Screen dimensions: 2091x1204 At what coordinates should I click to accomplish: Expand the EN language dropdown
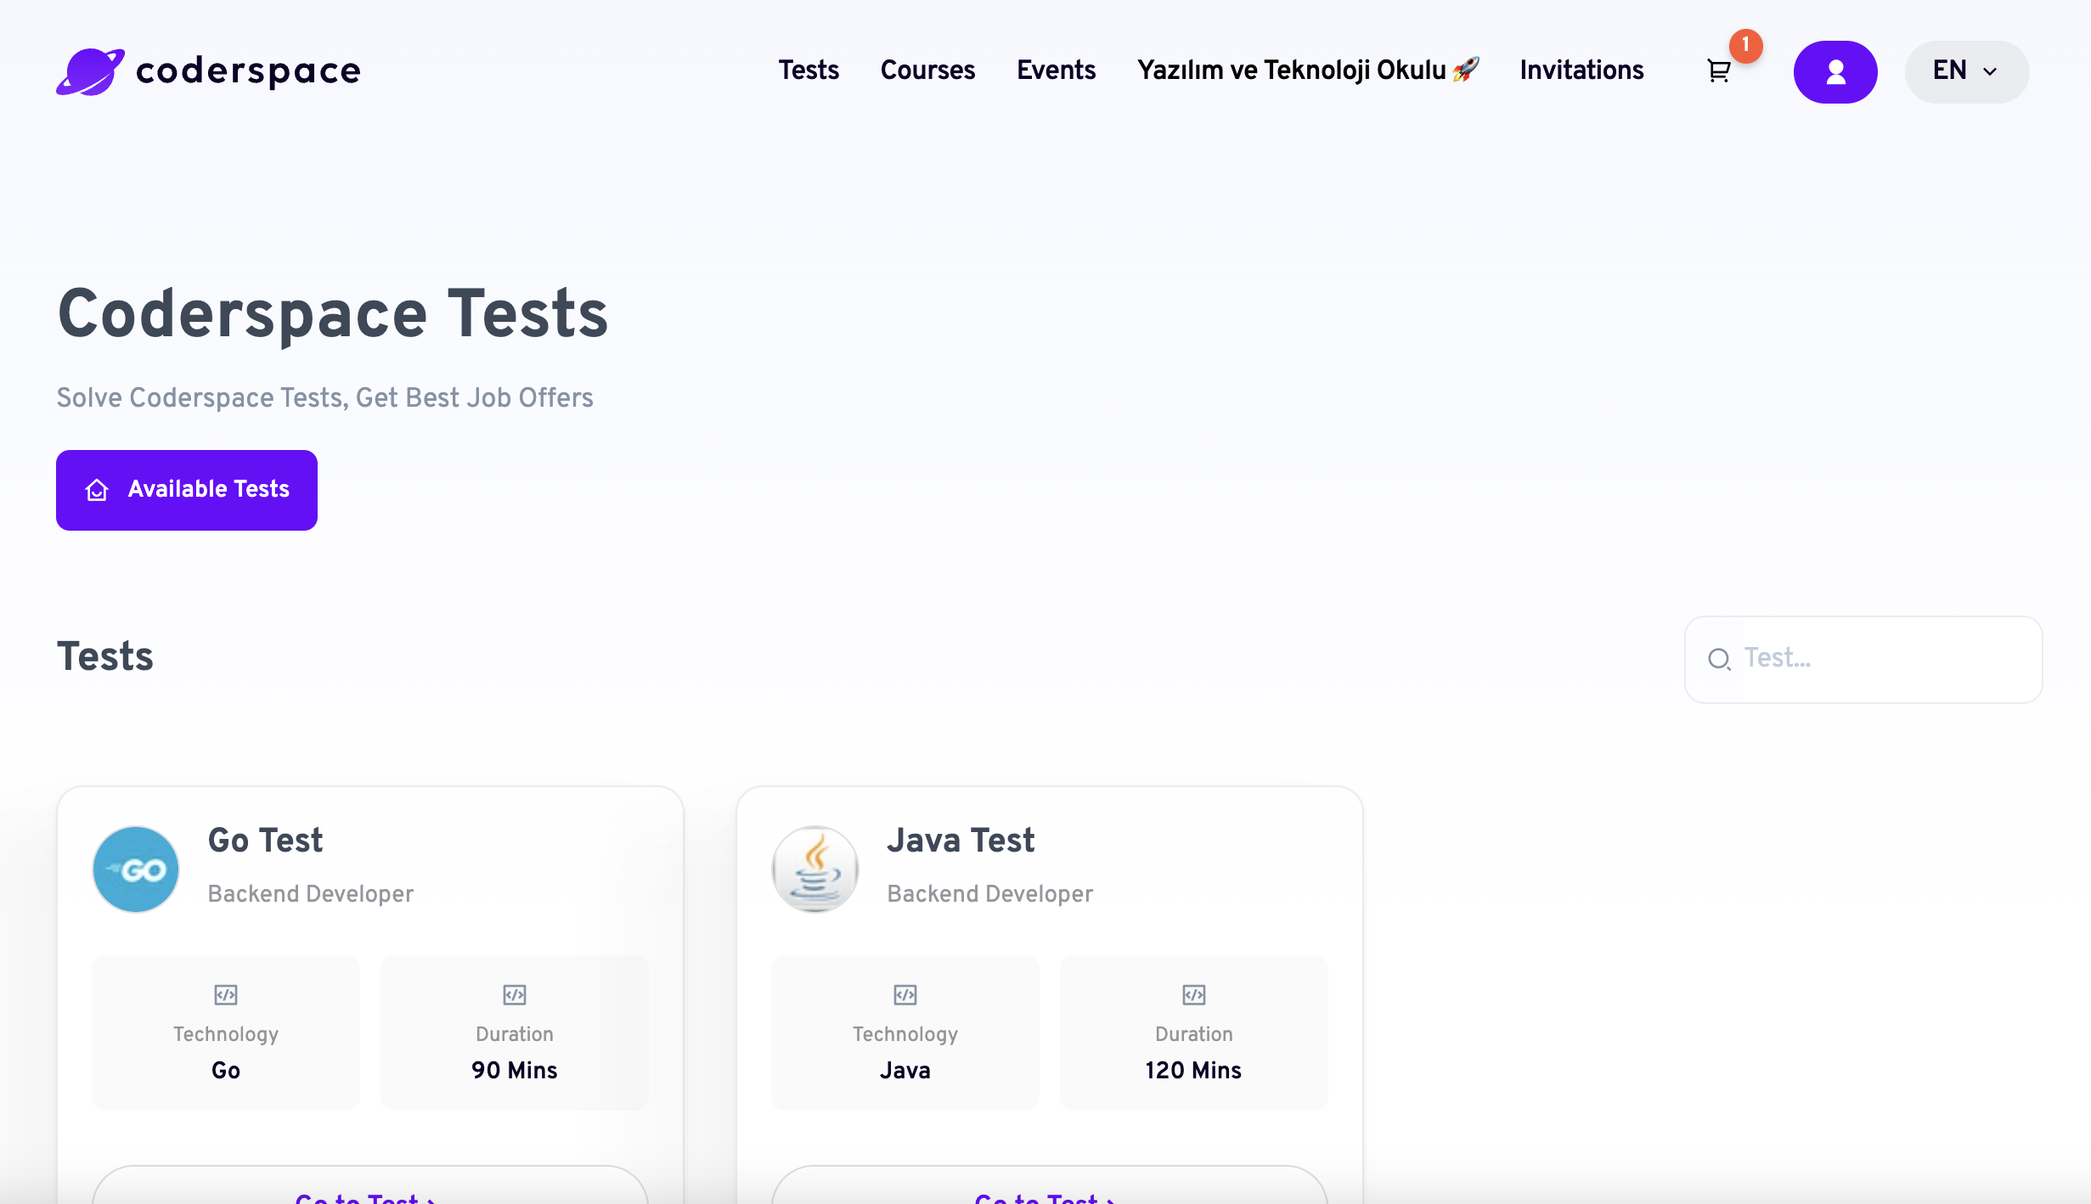coord(1967,72)
